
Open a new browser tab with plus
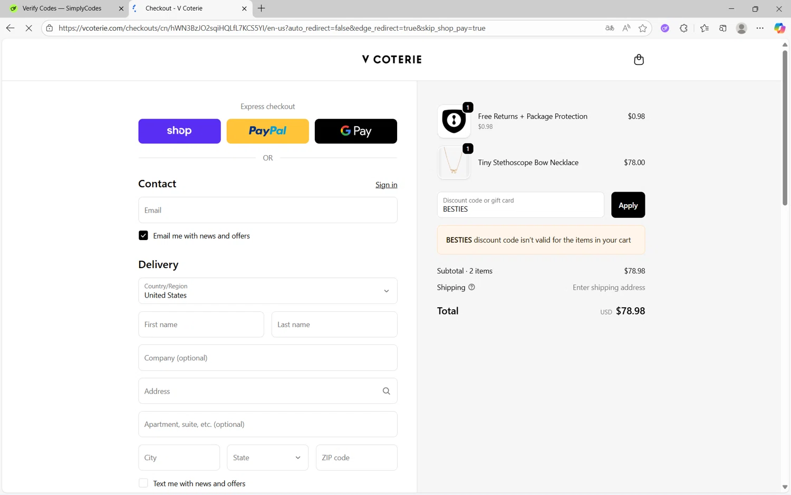(262, 8)
